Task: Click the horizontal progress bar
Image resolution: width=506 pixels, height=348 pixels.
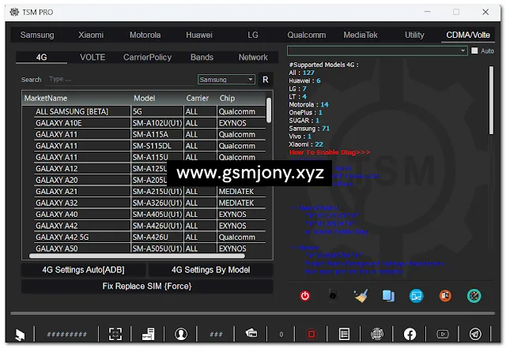Action: pos(253,313)
